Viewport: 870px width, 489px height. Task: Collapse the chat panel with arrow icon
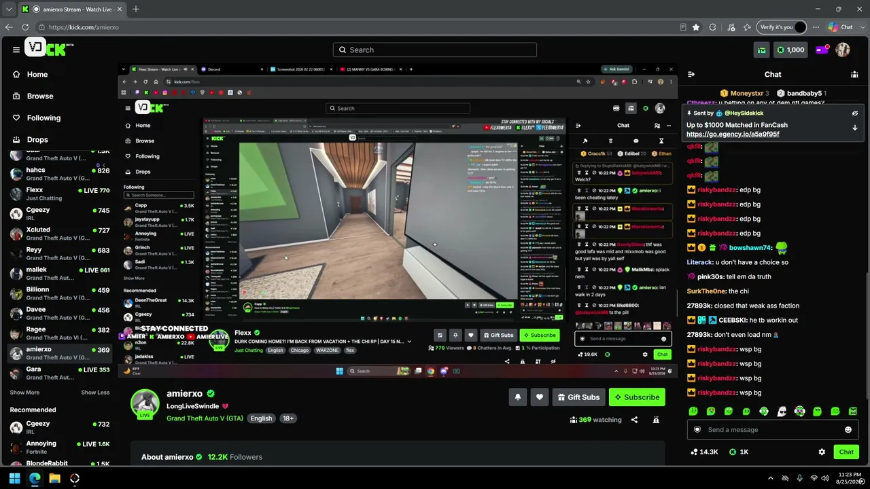pyautogui.click(x=691, y=75)
